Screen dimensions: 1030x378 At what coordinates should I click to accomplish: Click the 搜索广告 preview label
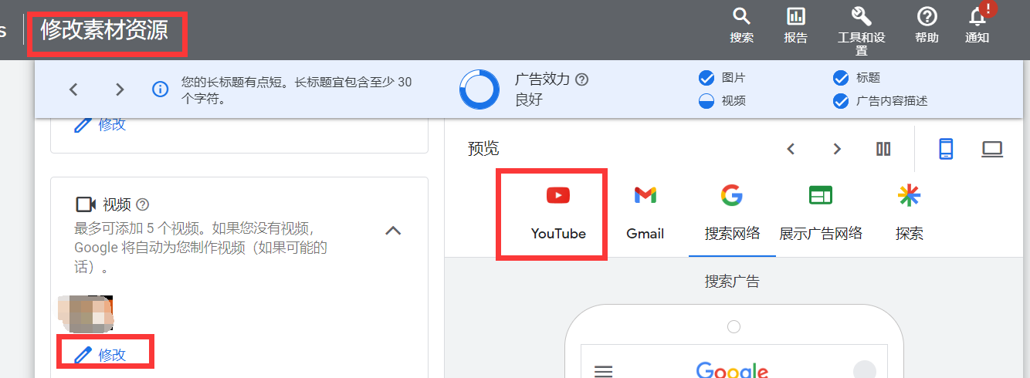tap(732, 282)
